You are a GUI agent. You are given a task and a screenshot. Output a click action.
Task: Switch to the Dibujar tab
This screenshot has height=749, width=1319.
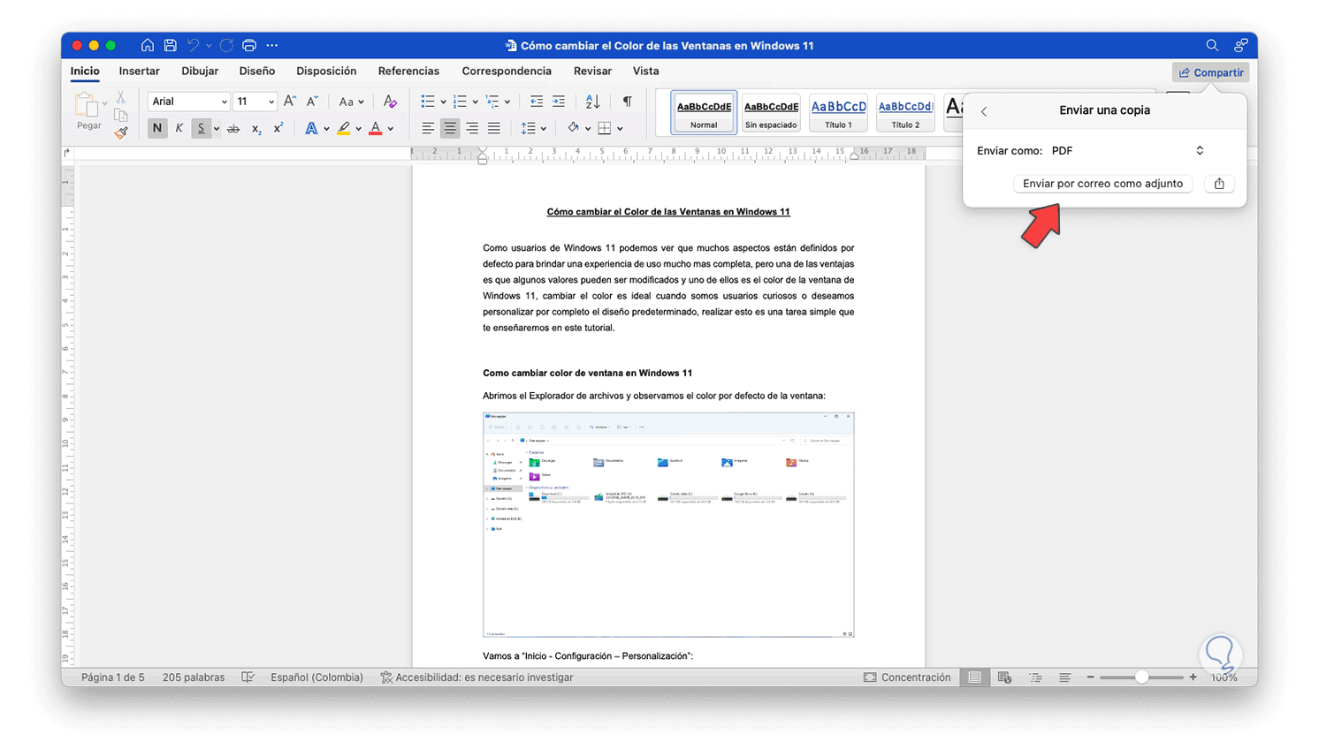200,72
